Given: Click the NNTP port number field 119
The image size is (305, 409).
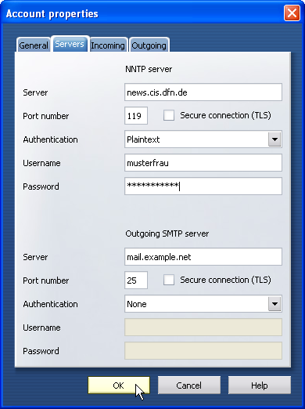Looking at the screenshot, I should coord(136,116).
